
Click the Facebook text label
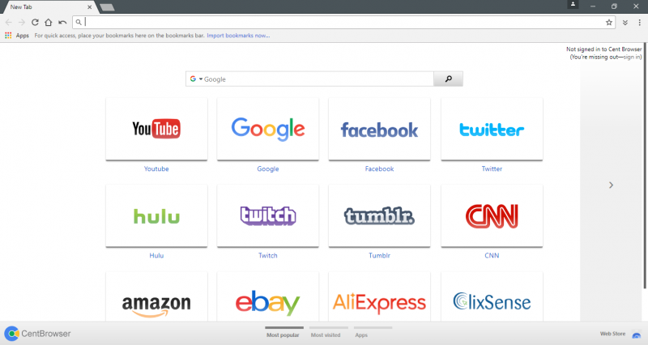pos(379,168)
